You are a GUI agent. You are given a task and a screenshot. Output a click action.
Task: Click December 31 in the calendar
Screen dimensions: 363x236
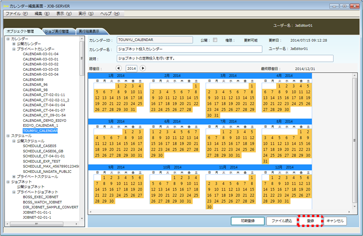287,201
